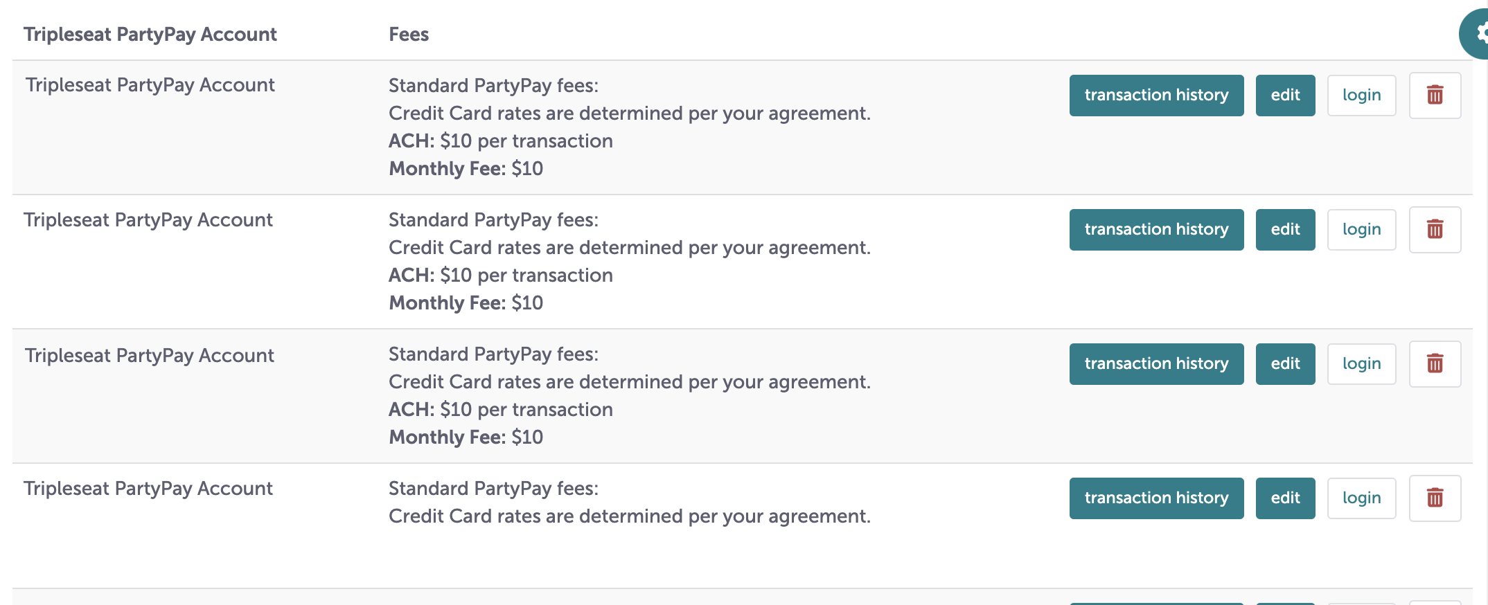This screenshot has width=1488, height=605.
Task: Login to the third PartyPay account
Action: pos(1361,363)
